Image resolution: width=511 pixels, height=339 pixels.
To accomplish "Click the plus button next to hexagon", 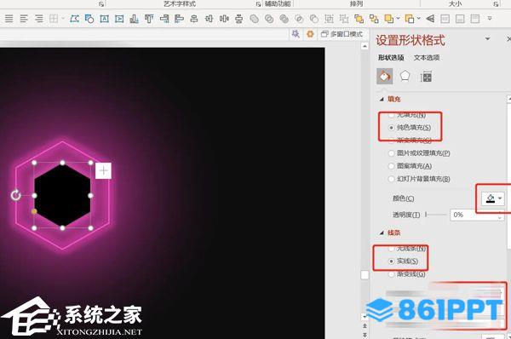I will pyautogui.click(x=103, y=171).
